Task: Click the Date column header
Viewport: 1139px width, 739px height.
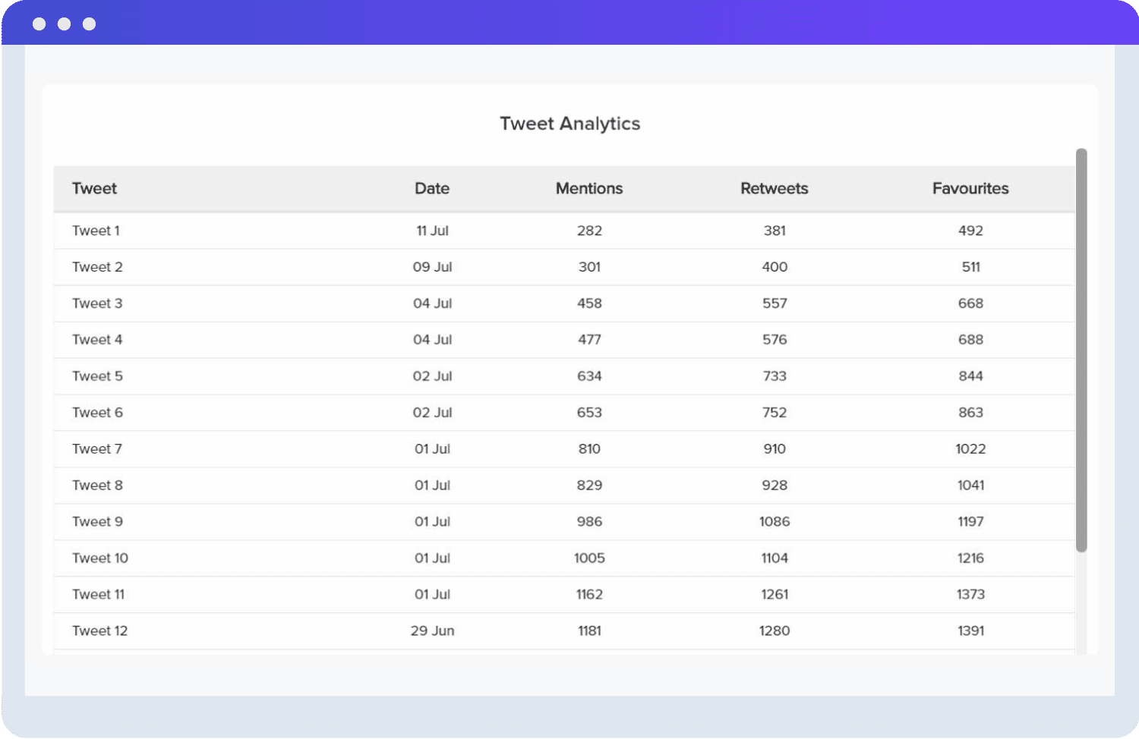Action: (x=431, y=188)
